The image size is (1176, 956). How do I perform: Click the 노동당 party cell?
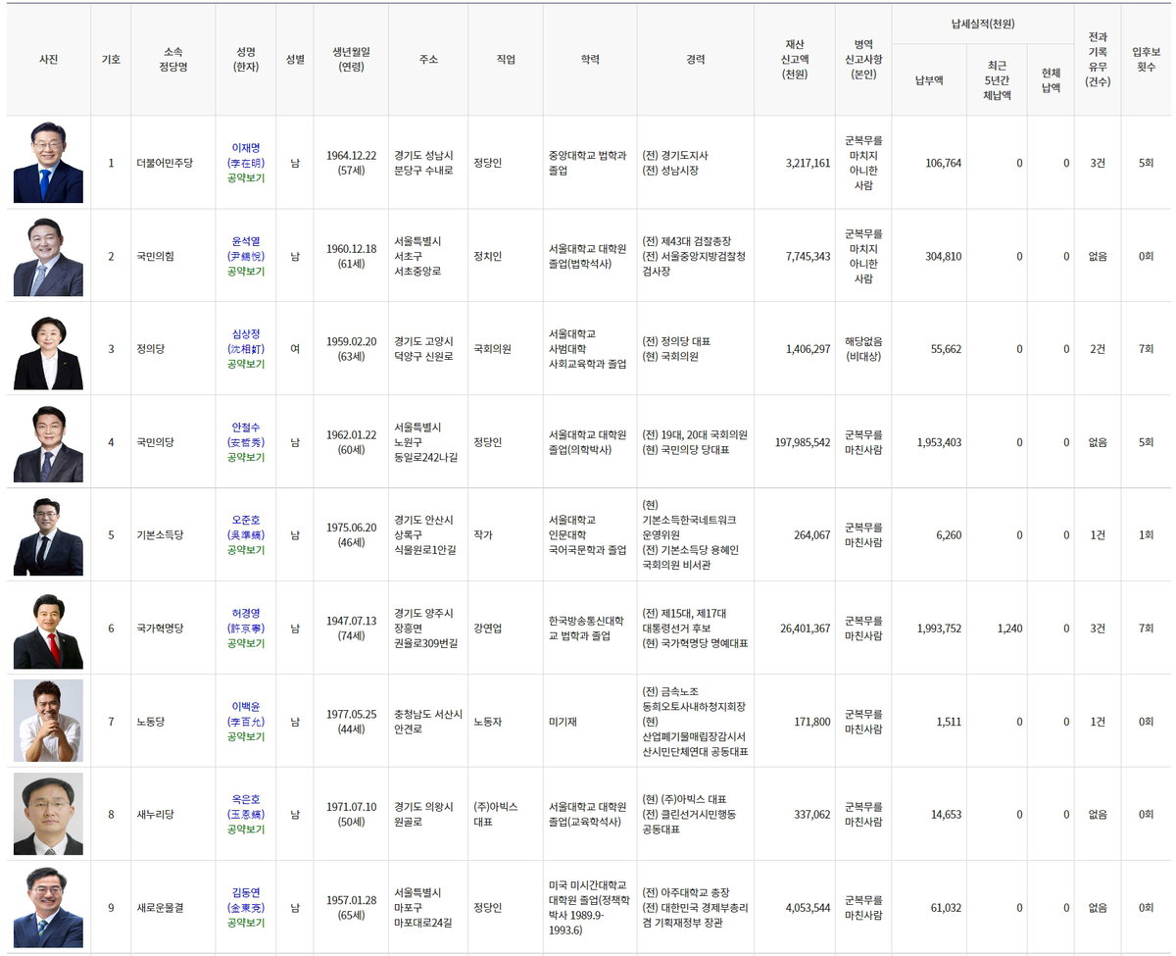tap(172, 722)
